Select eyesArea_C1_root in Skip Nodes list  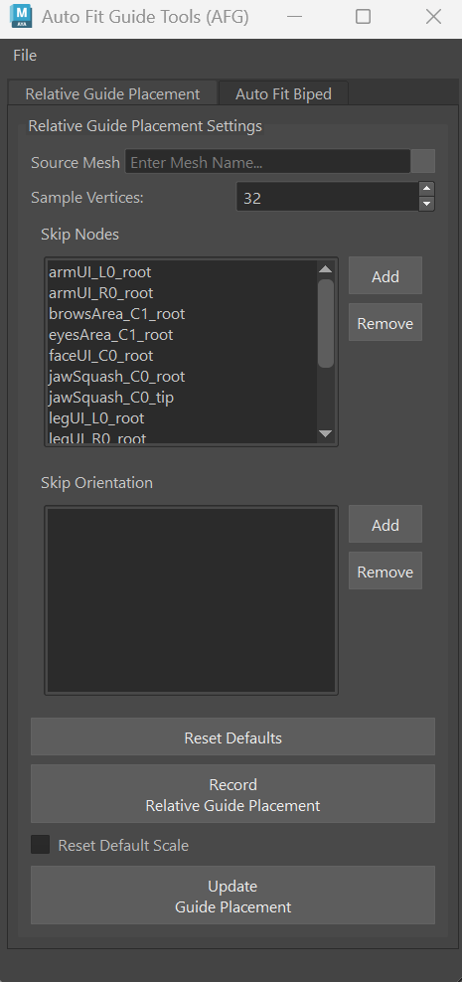pyautogui.click(x=182, y=335)
